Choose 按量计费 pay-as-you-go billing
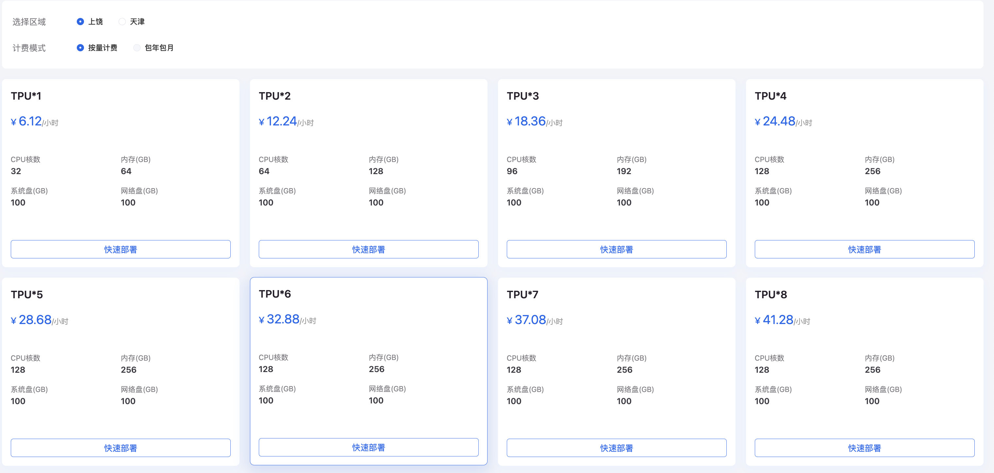Screen dimensions: 994x473 pos(80,47)
